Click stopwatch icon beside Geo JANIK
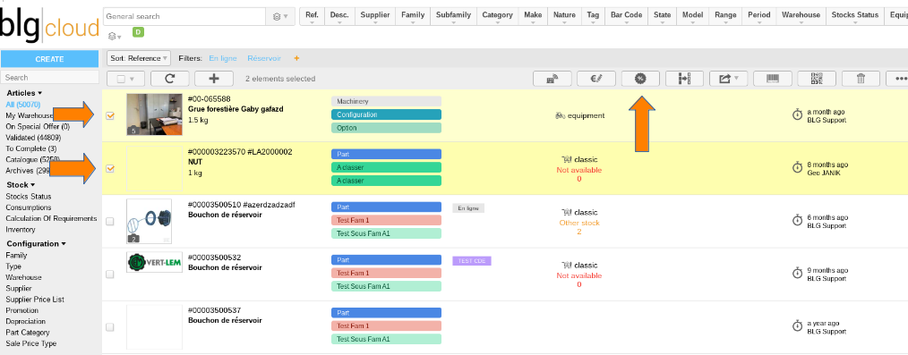Viewport: 908px width, 355px height. (797, 168)
